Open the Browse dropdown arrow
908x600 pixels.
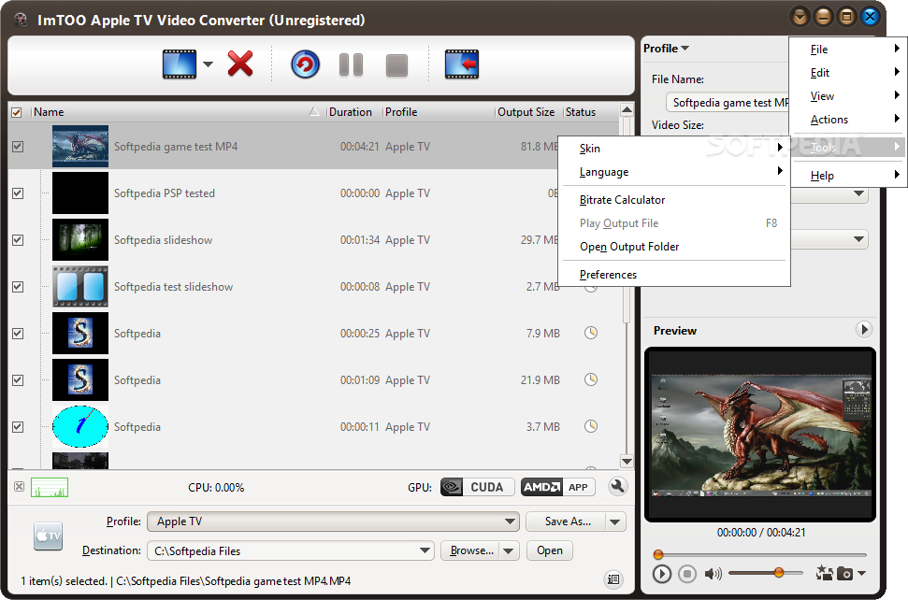[509, 550]
